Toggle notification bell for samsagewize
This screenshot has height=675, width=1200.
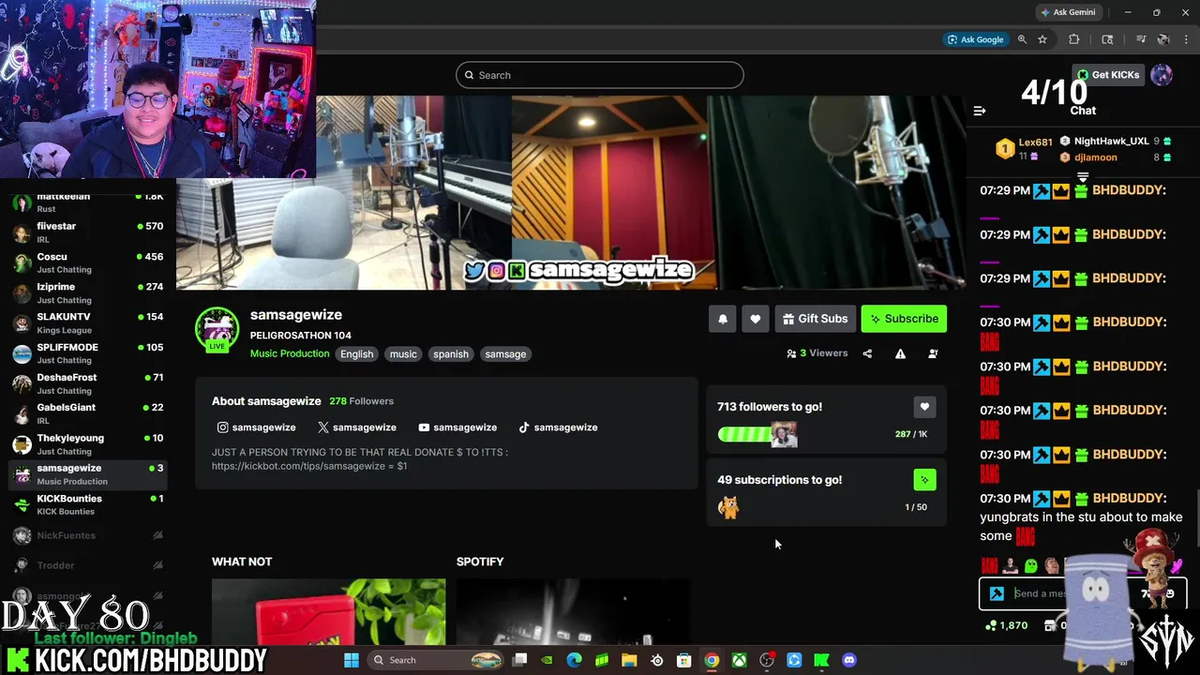723,319
